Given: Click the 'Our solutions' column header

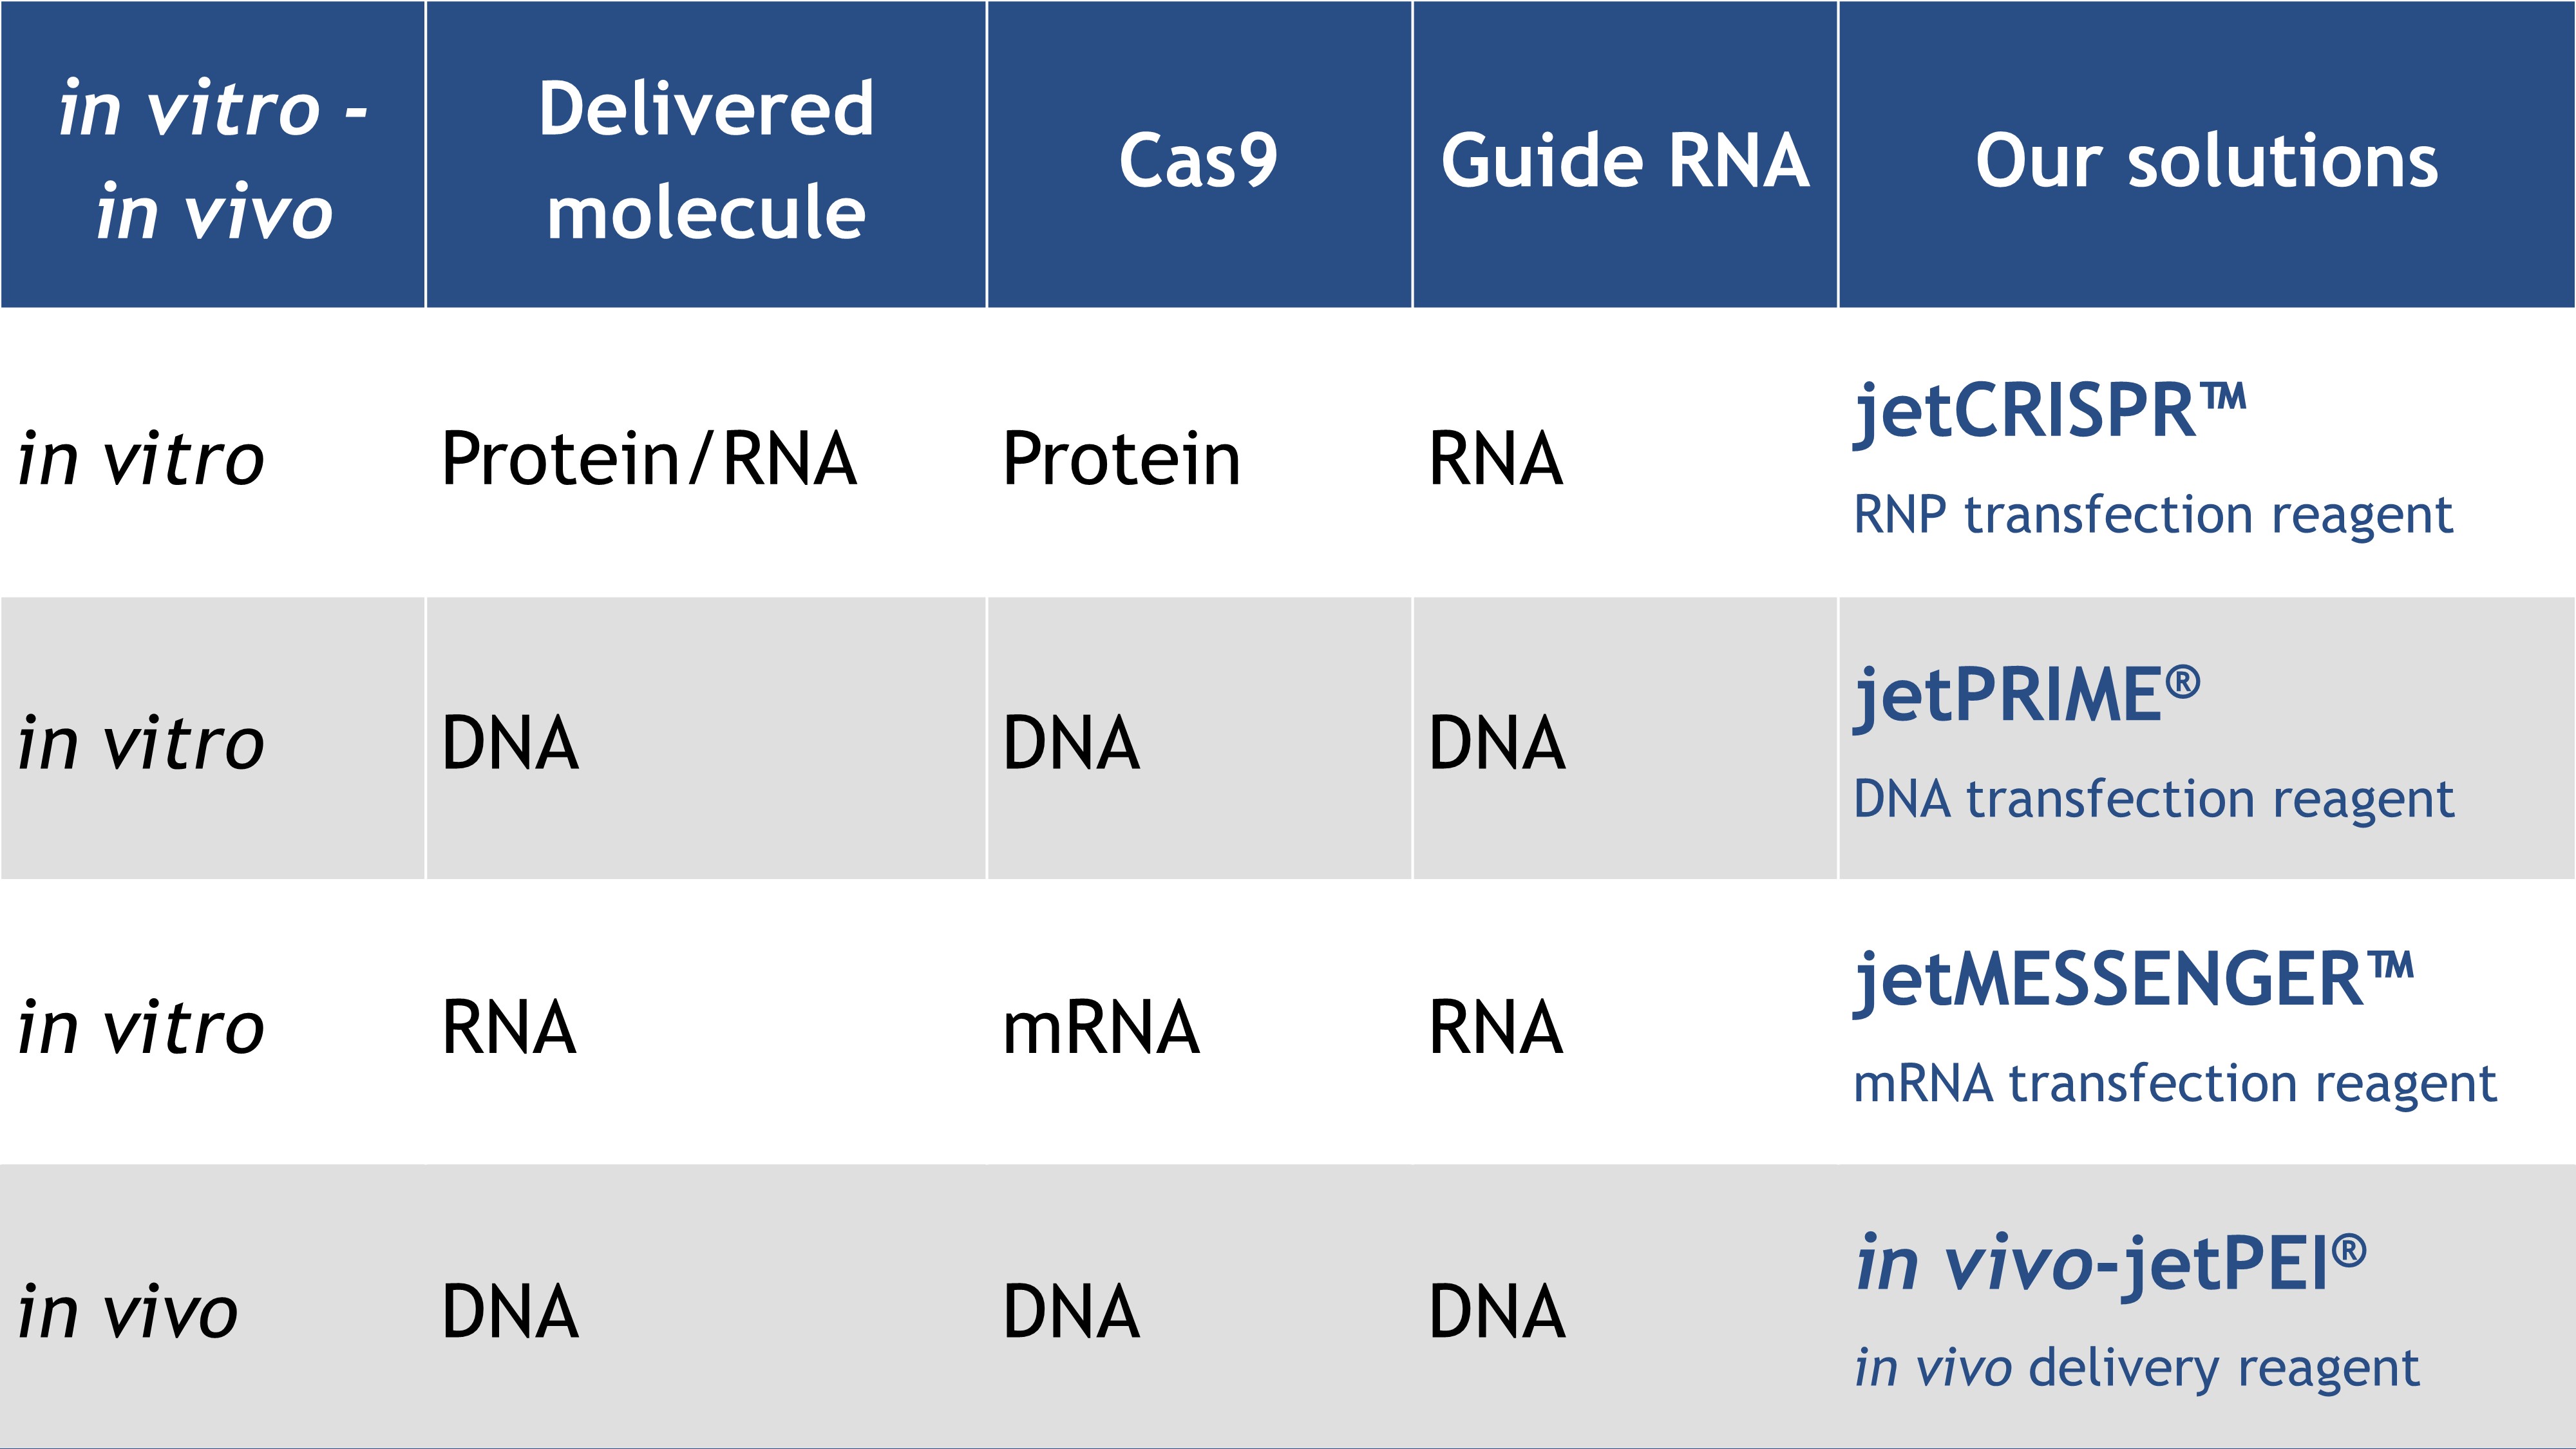Looking at the screenshot, I should pos(2206,160).
